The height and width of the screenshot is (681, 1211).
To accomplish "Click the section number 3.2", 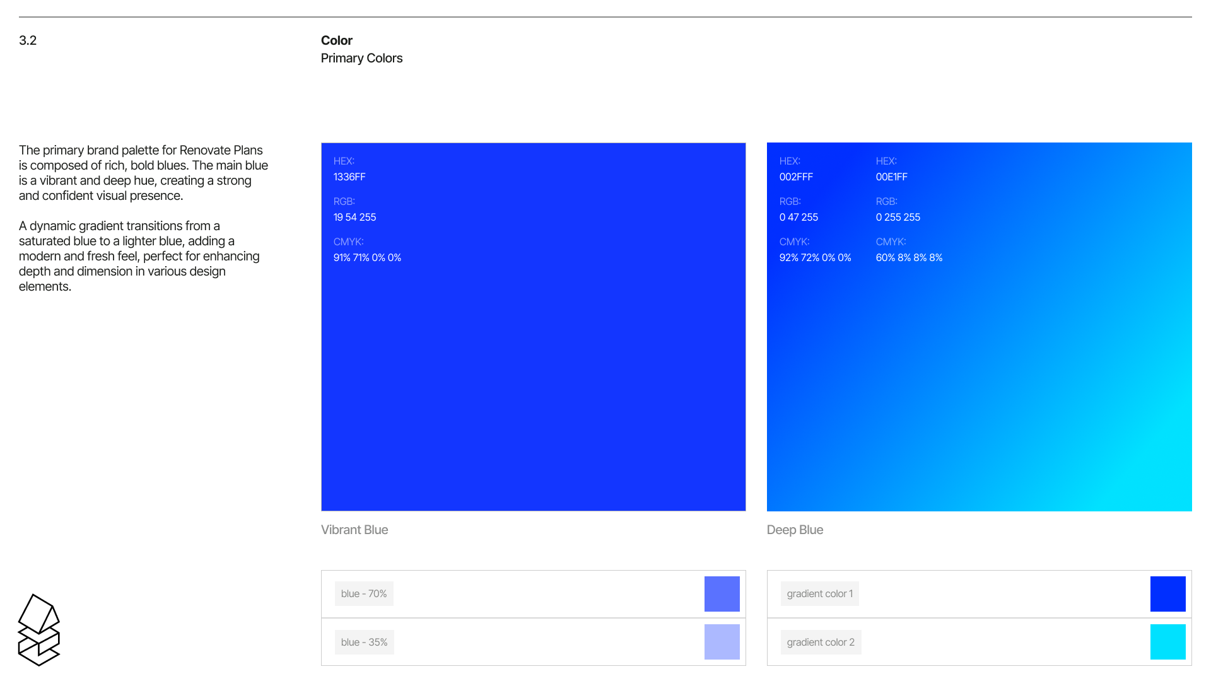I will point(28,40).
